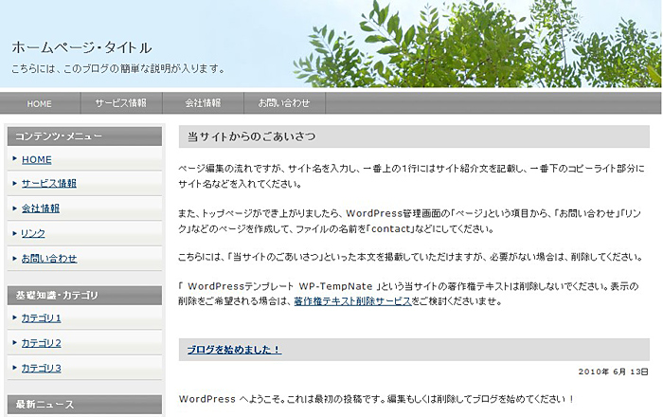Open HOME in the gray navigation bar
Viewport: 663px width, 417px height.
coord(40,103)
